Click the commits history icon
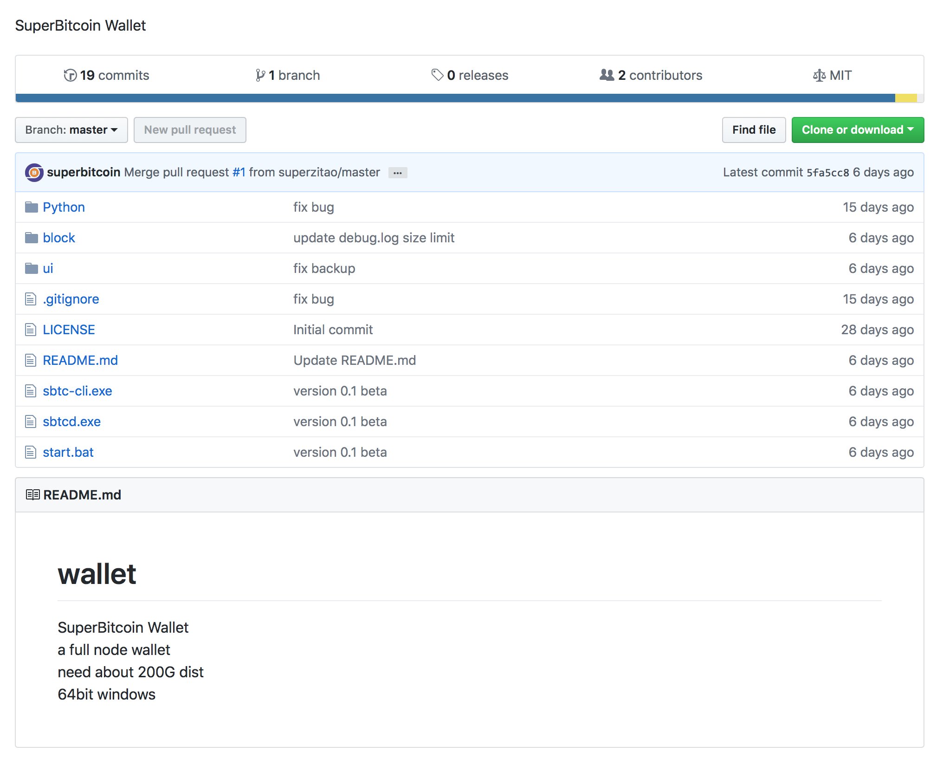 point(71,75)
